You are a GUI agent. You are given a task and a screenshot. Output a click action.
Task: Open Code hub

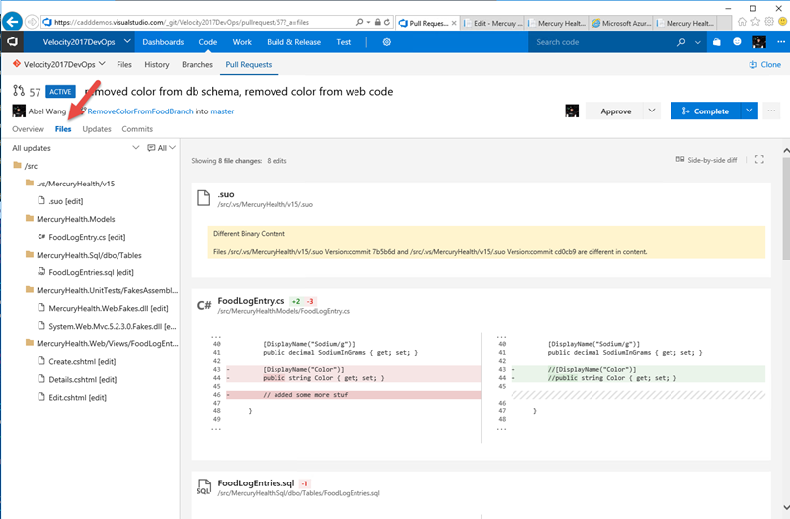tap(207, 42)
